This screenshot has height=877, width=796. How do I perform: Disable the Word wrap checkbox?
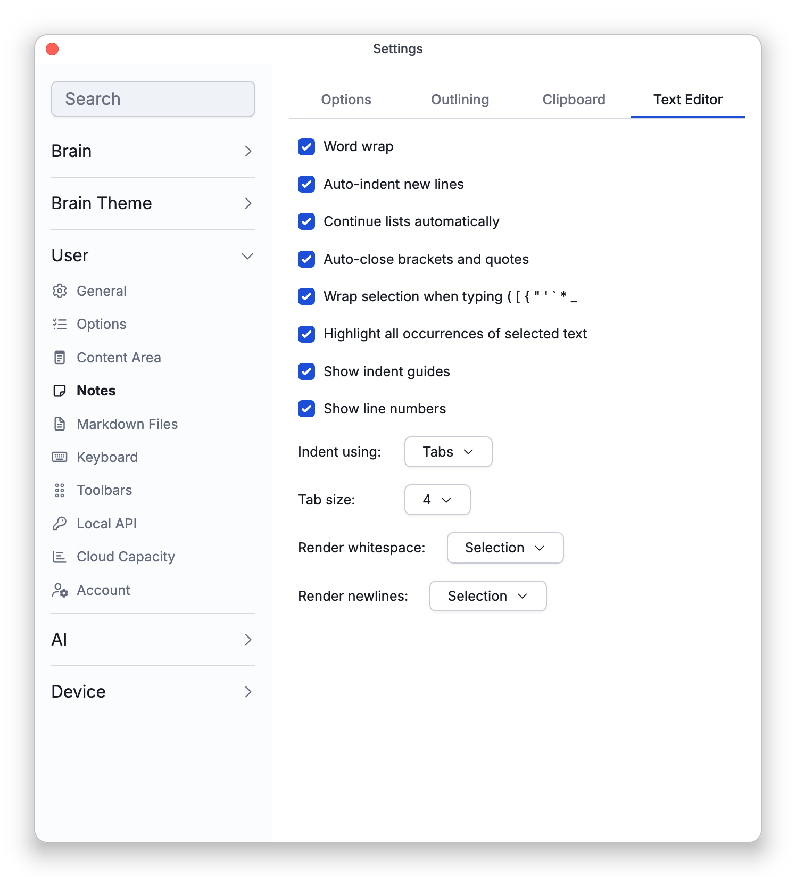coord(306,146)
